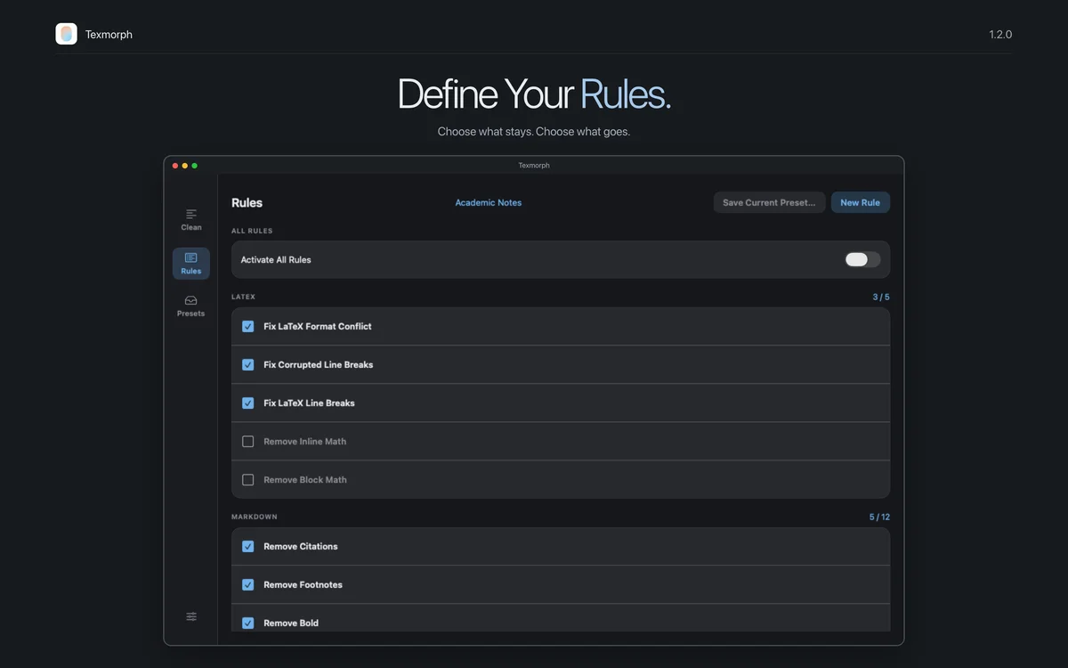This screenshot has height=668, width=1068.
Task: Click the ALL RULES section label
Action: pos(252,231)
